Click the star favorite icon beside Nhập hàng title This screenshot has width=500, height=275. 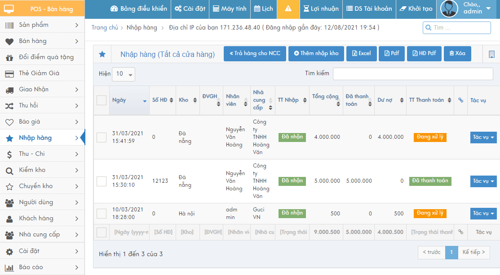click(x=102, y=54)
